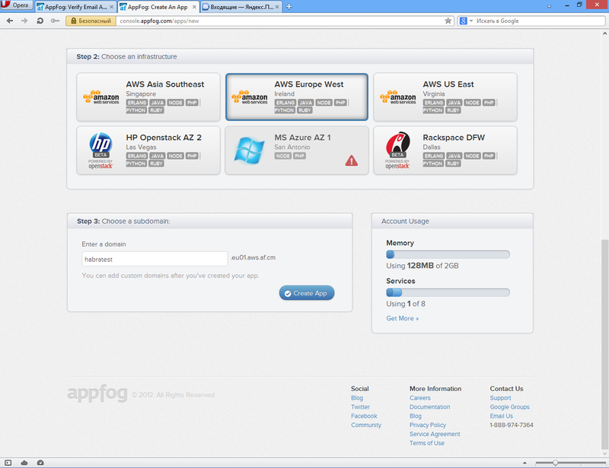
Task: Click the RUBY tag on AWS US East
Action: click(x=453, y=110)
